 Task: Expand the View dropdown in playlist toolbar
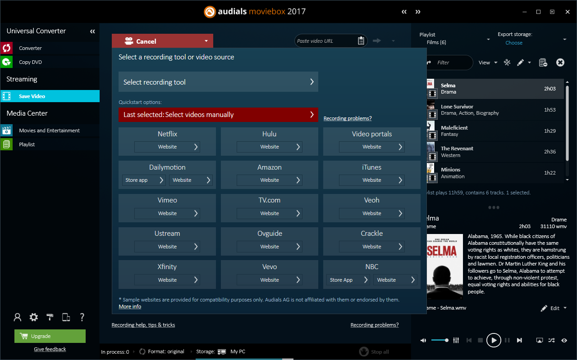[488, 63]
